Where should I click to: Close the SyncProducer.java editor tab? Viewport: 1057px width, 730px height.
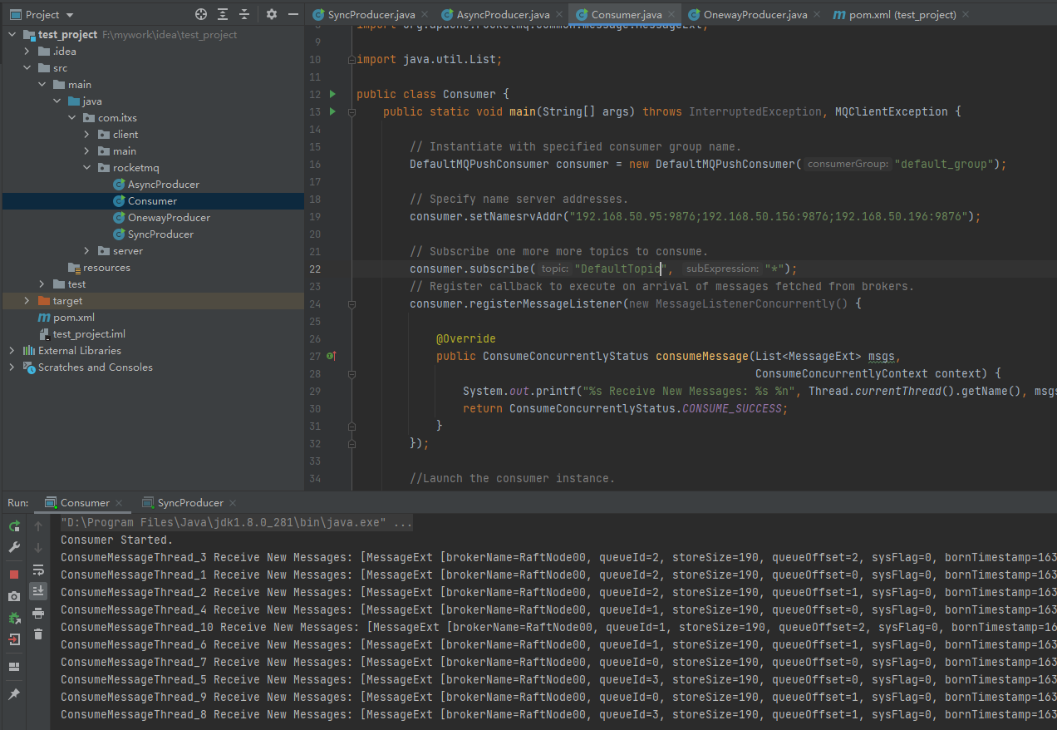point(425,15)
